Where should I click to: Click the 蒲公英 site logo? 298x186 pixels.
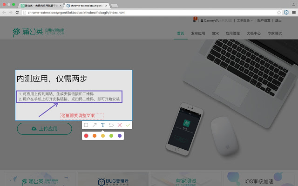coord(39,32)
